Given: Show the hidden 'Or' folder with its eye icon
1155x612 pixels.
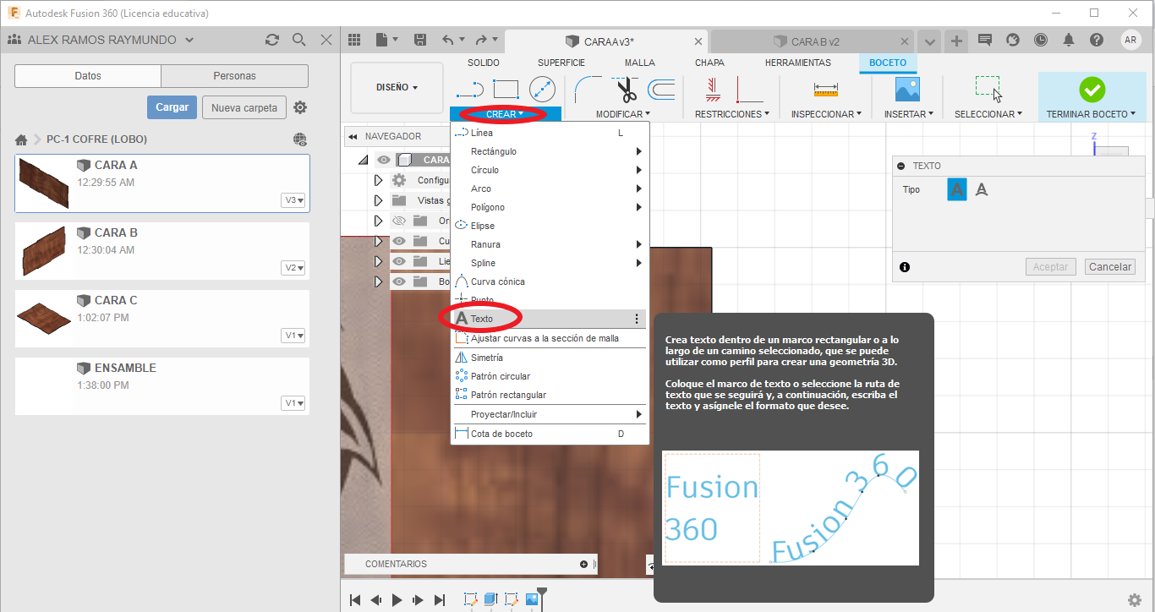Looking at the screenshot, I should tap(399, 221).
